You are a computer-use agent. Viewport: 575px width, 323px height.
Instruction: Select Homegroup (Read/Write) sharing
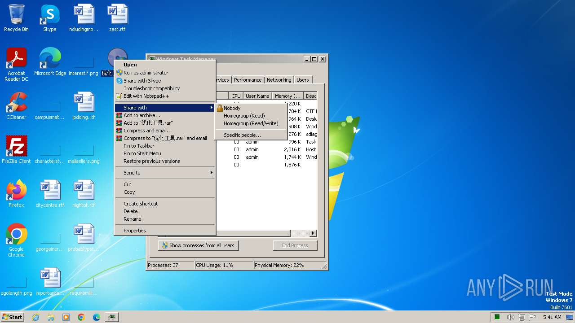[251, 123]
